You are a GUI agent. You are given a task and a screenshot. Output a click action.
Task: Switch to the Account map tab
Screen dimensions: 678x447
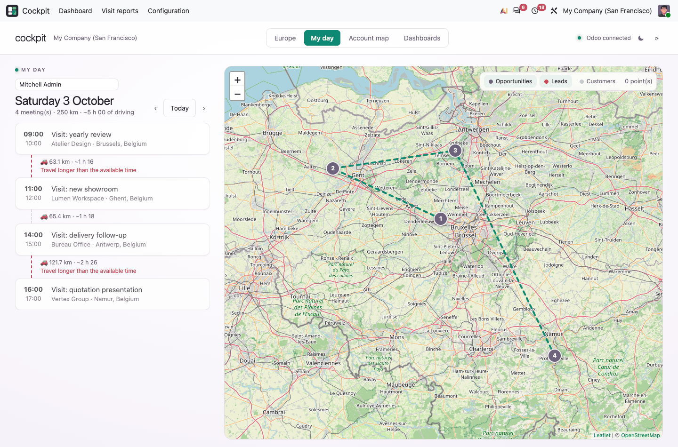tap(369, 38)
